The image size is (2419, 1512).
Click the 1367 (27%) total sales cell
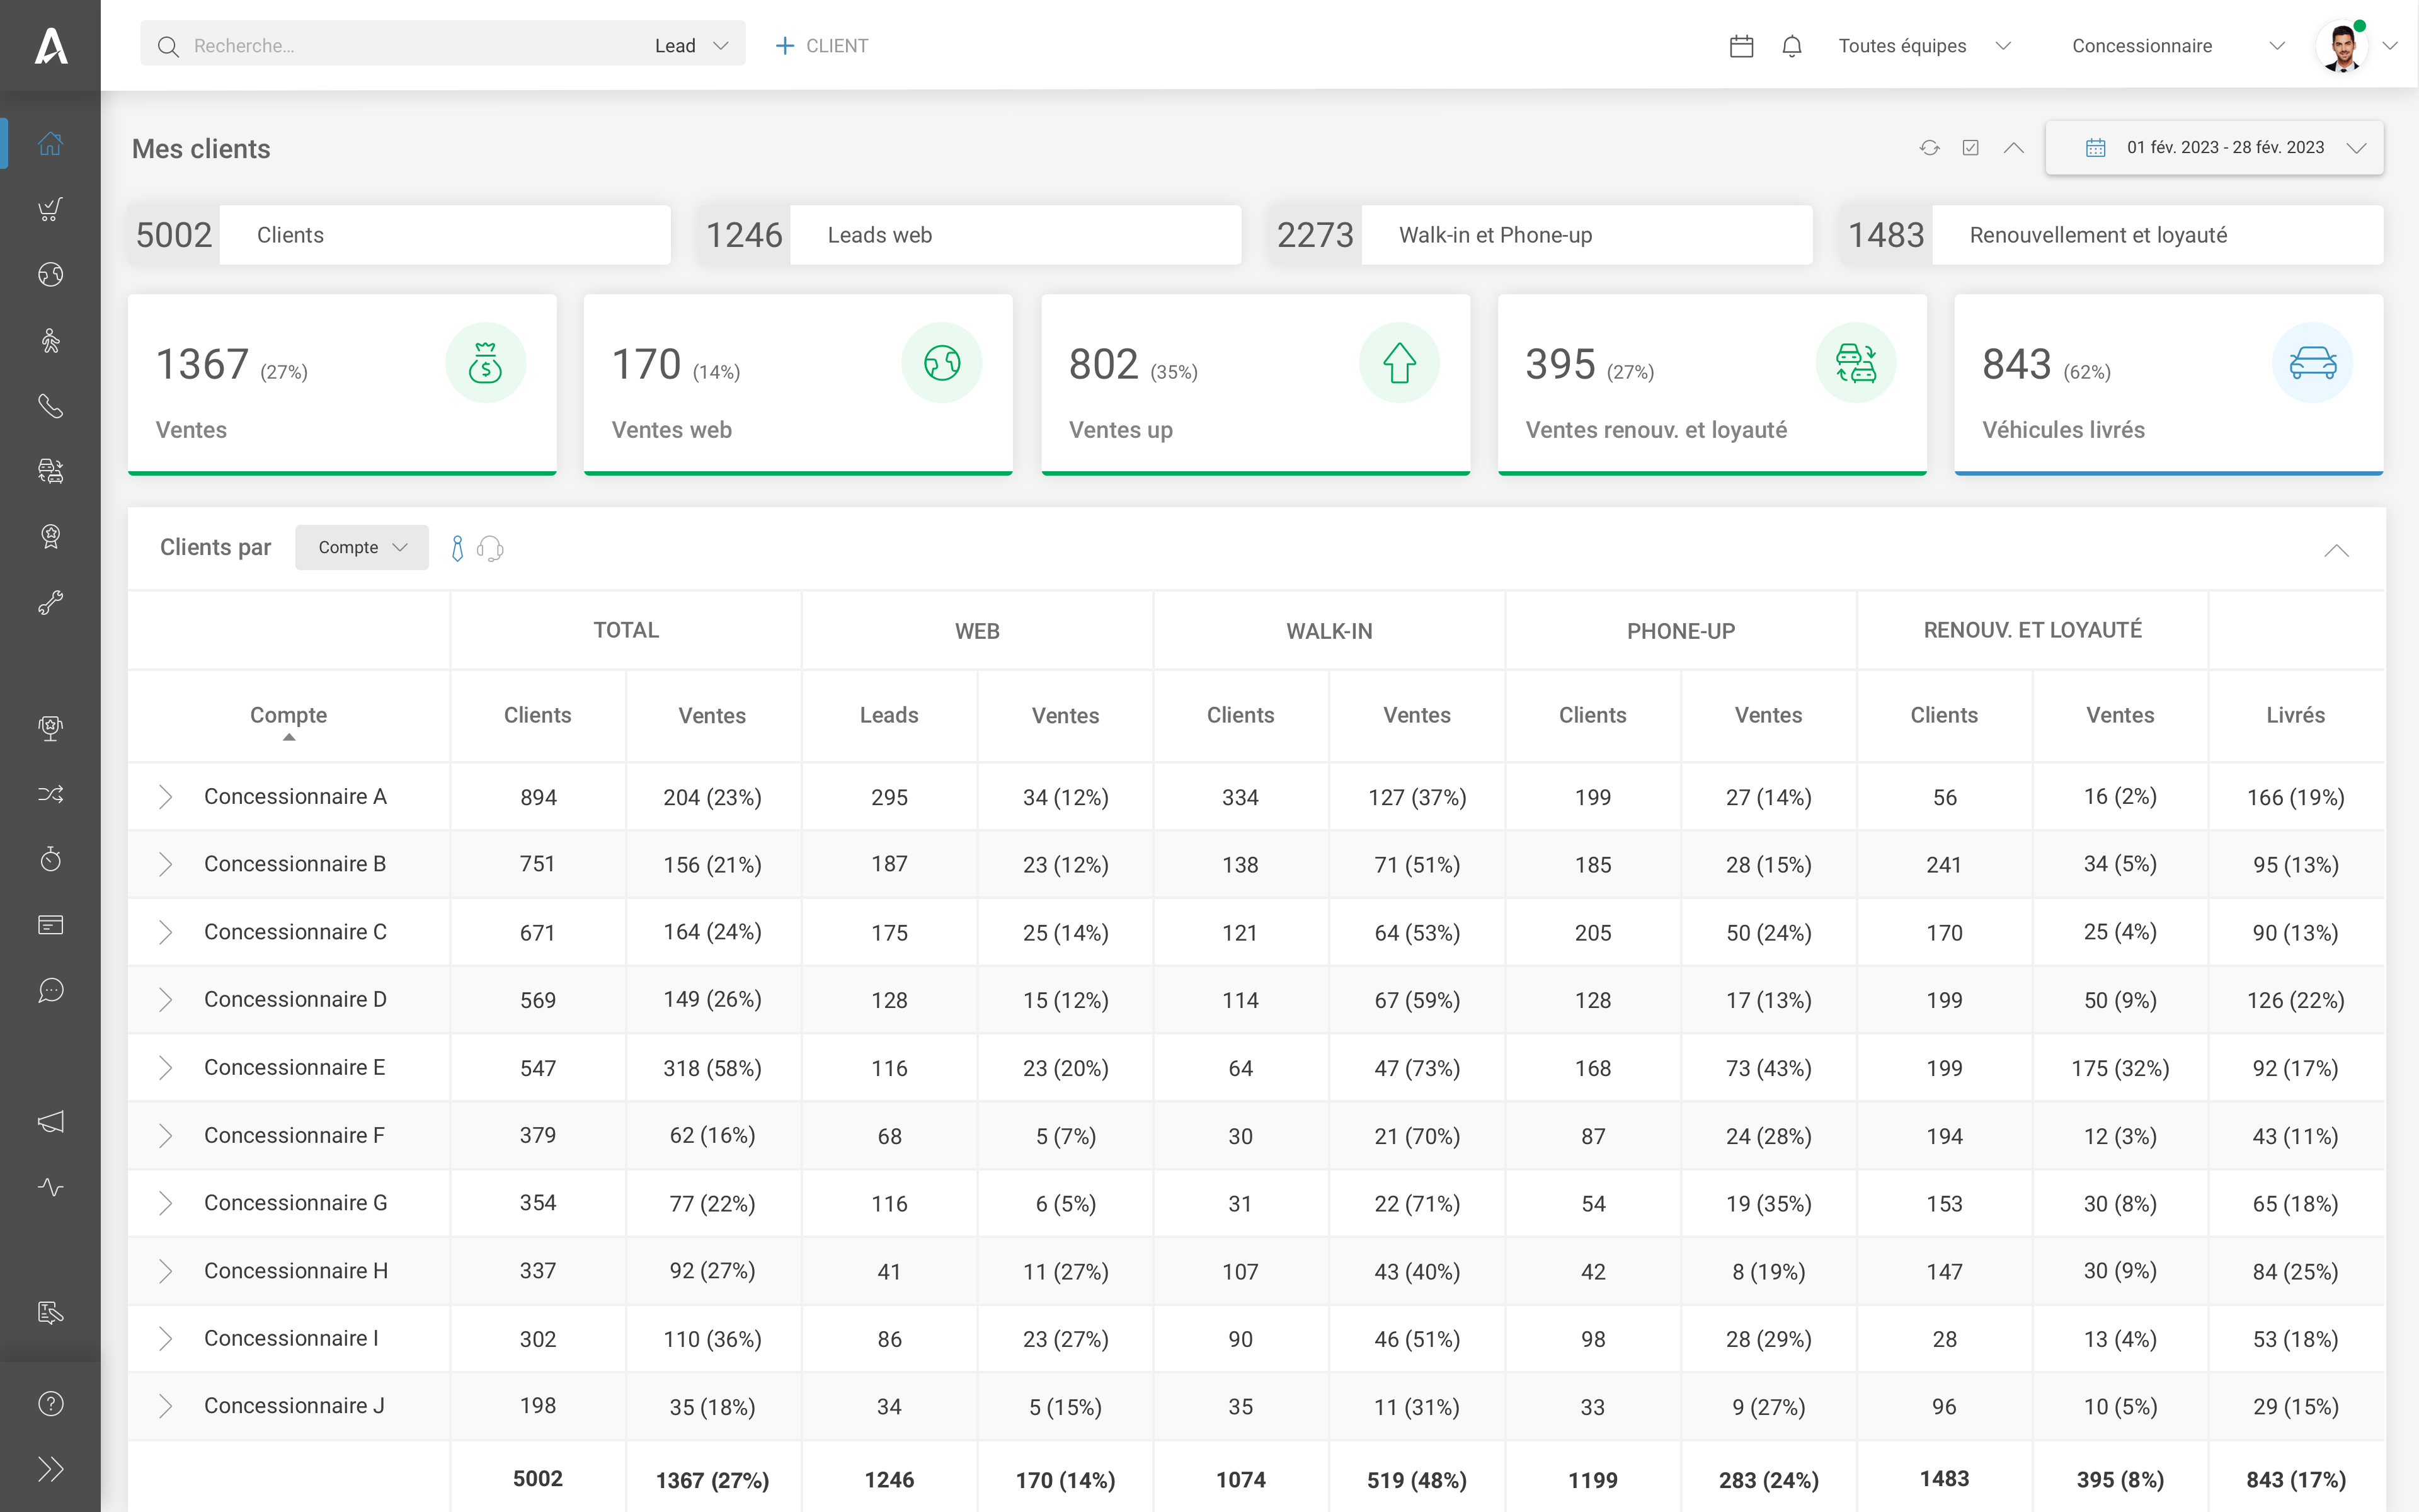tap(712, 1480)
